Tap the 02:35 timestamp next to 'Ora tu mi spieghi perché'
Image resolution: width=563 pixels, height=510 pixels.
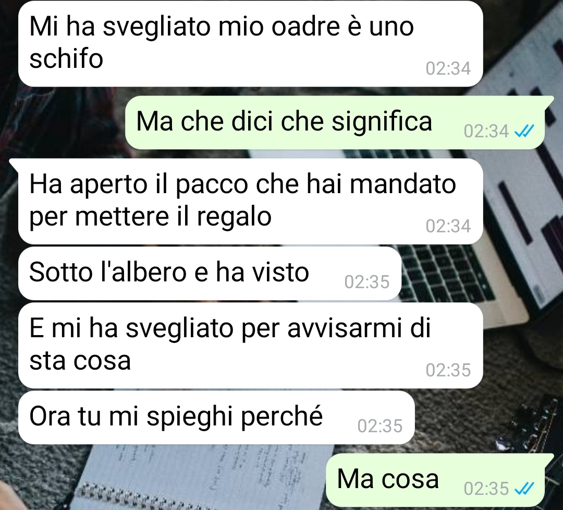[380, 426]
